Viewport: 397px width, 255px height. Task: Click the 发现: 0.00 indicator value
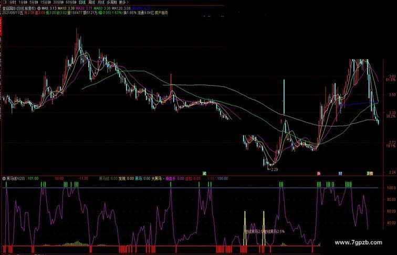point(126,179)
